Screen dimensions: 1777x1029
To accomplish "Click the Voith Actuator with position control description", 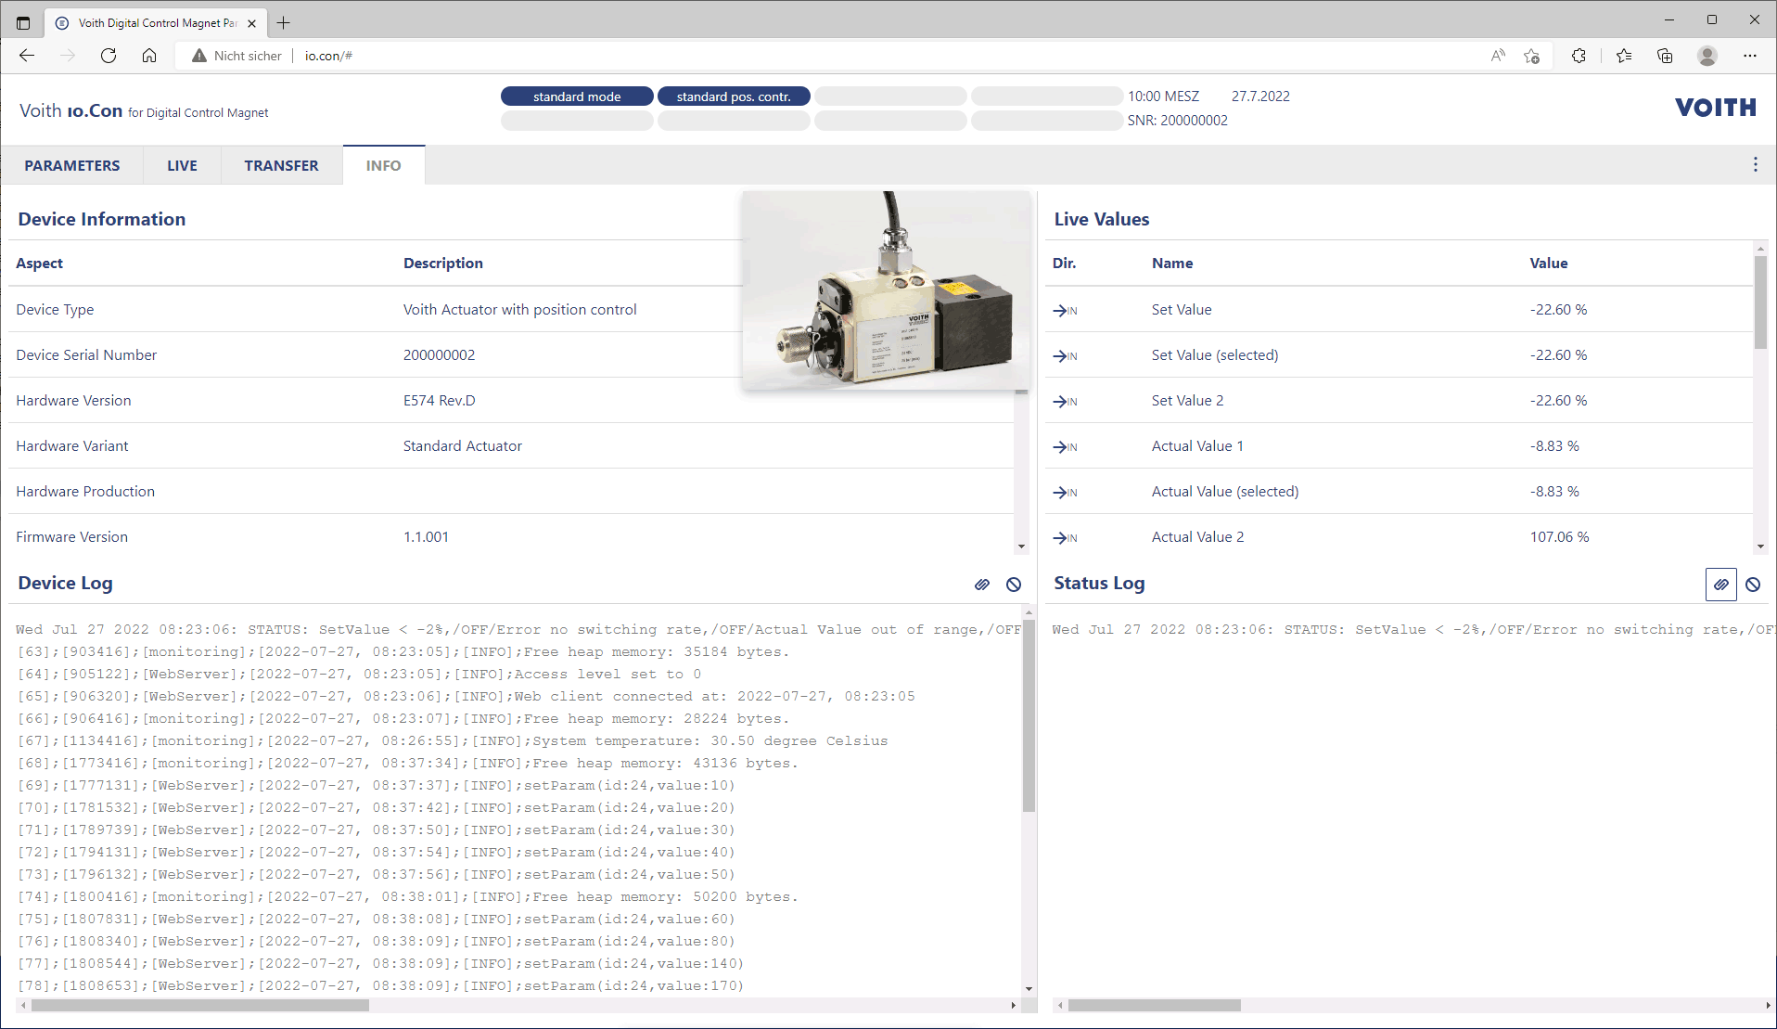I will 519,310.
